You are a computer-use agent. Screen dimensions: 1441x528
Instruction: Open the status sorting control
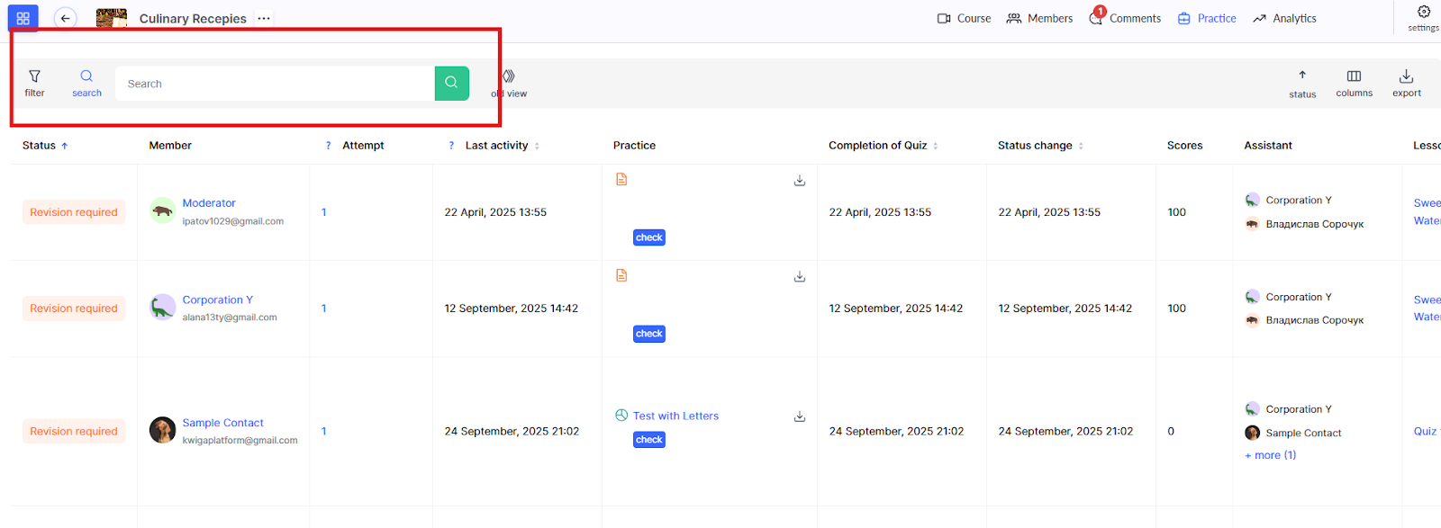[x=1302, y=84]
